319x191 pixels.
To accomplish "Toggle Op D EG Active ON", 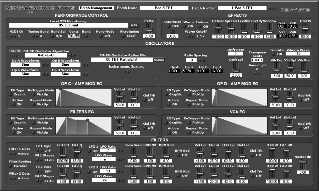I will tap(169, 104).
